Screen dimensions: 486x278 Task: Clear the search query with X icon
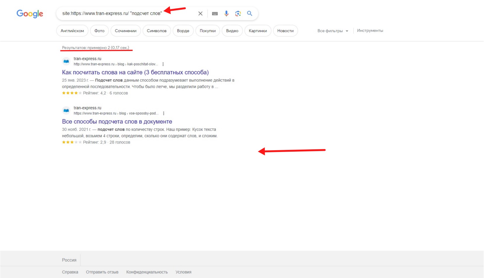[200, 13]
